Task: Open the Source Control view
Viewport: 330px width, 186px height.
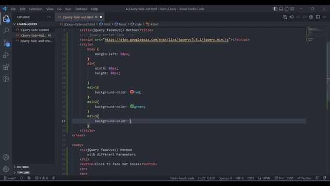Action: pos(6,43)
